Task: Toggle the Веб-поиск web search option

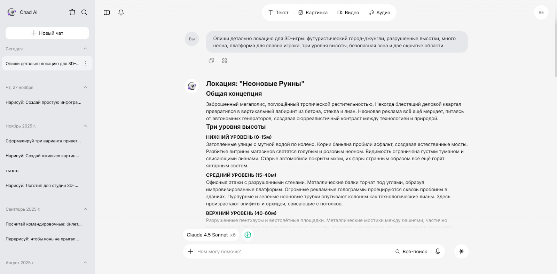Action: click(411, 251)
